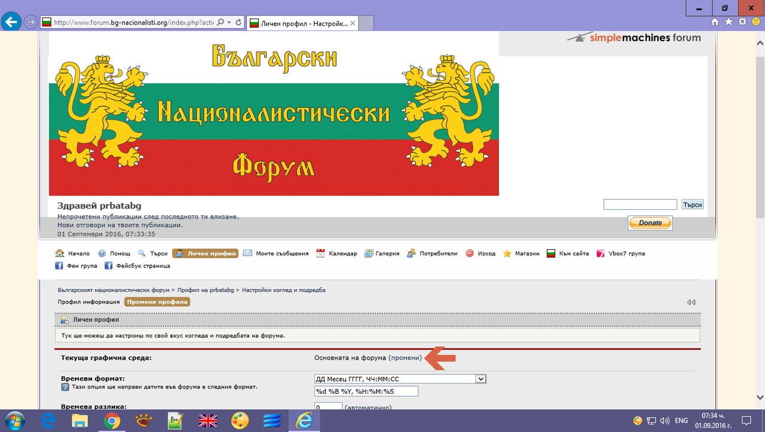Open the Помощ help menu item
The height and width of the screenshot is (432, 765).
[114, 253]
